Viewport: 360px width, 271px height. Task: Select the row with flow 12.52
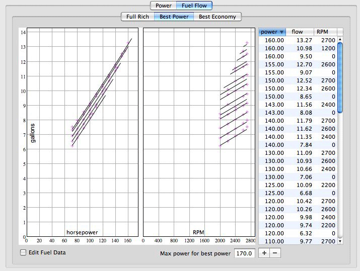click(x=298, y=80)
